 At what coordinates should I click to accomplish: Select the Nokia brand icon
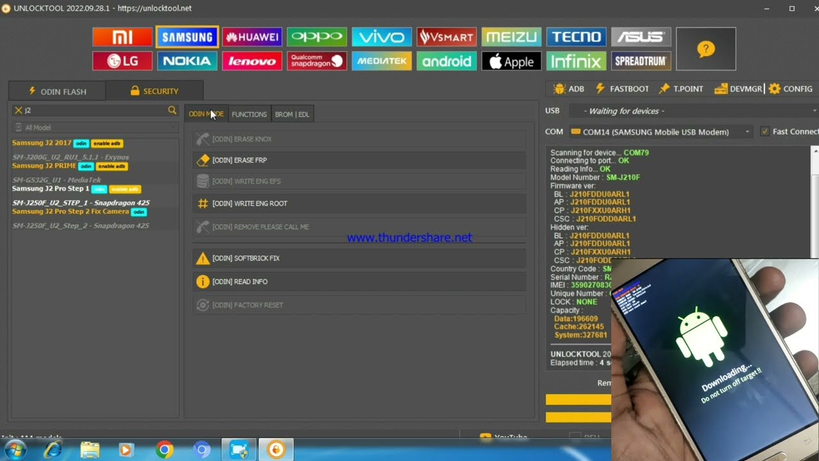point(187,61)
